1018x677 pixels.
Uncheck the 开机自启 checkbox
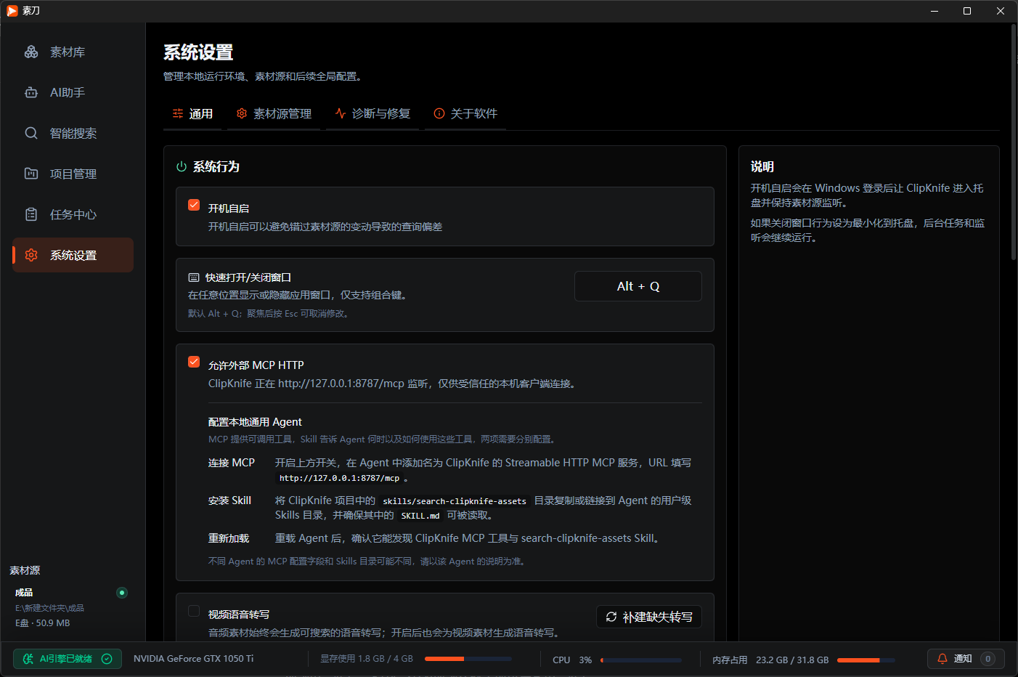194,205
